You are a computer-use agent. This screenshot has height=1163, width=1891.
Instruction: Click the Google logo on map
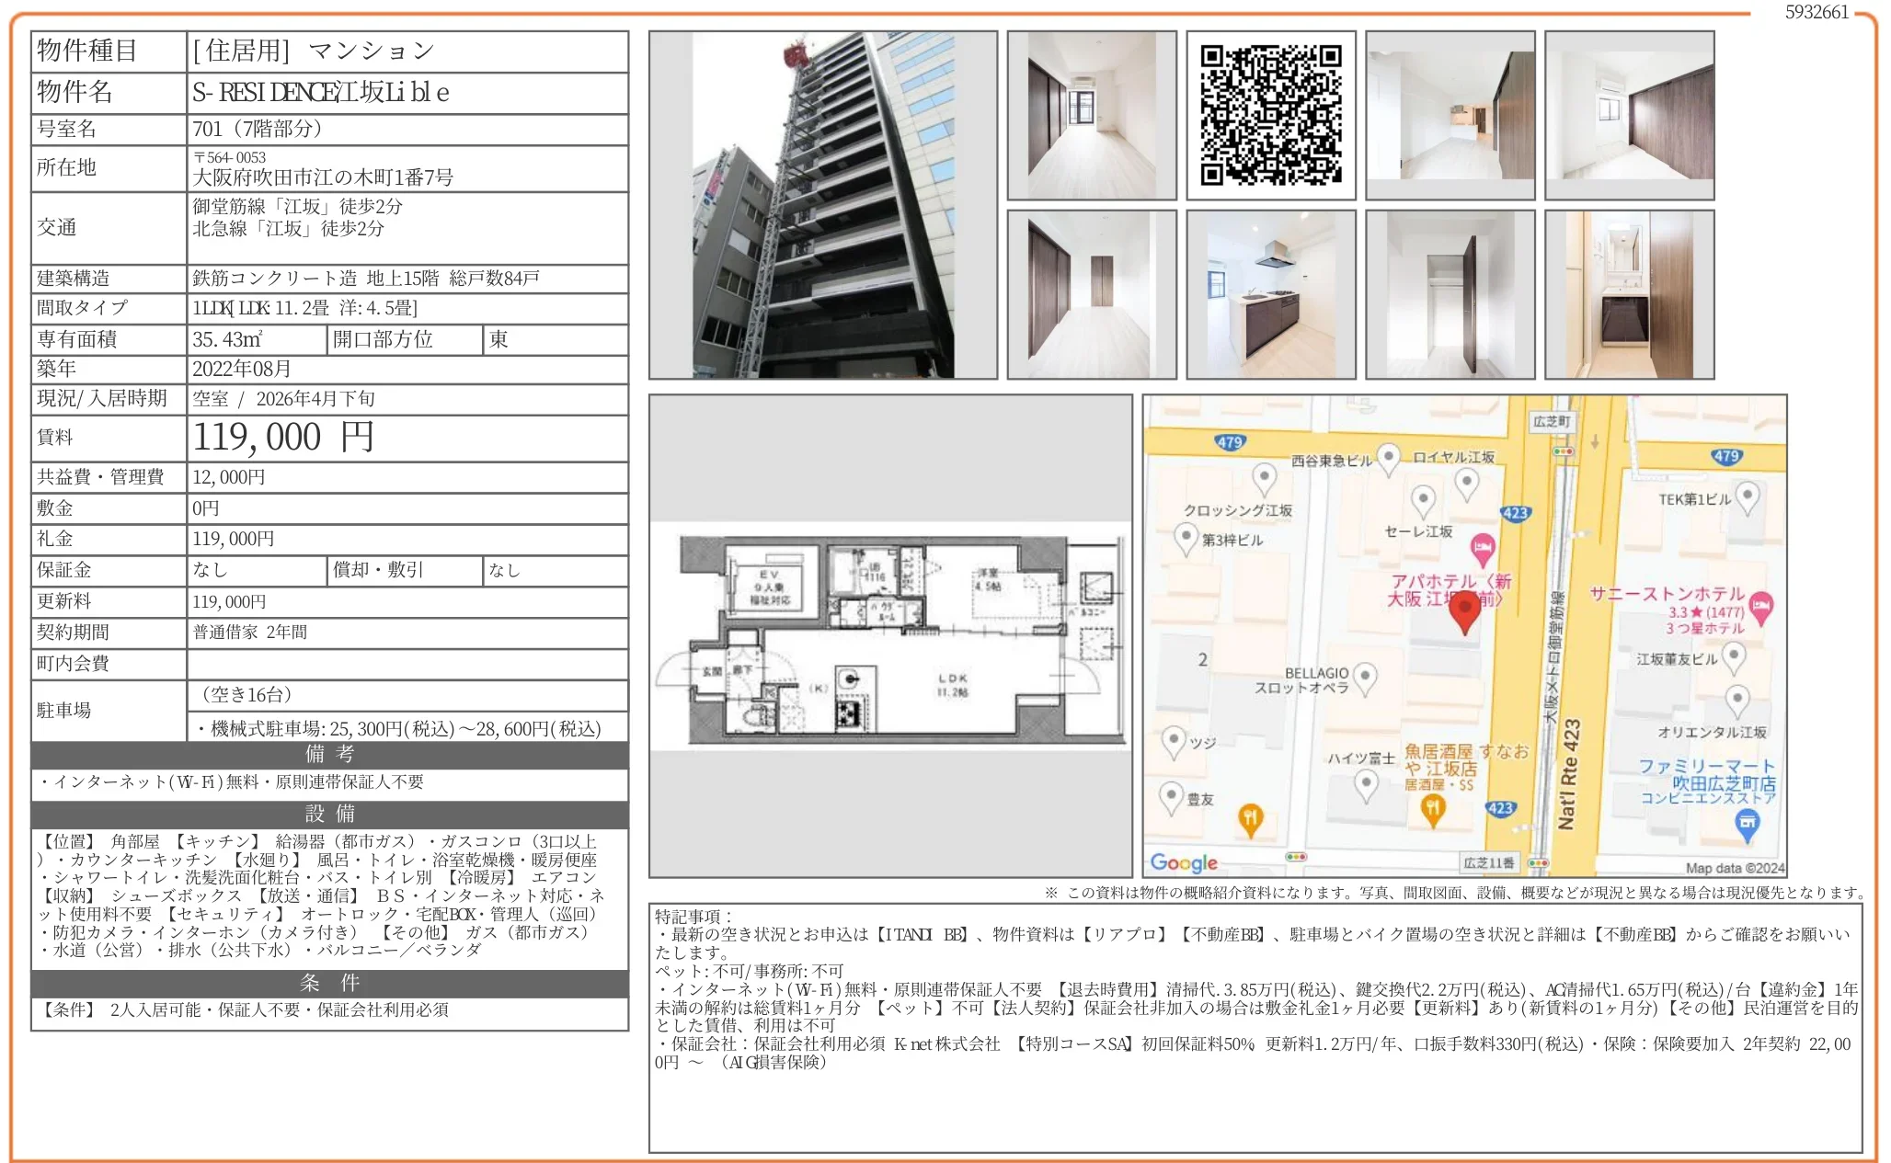pos(1184,862)
